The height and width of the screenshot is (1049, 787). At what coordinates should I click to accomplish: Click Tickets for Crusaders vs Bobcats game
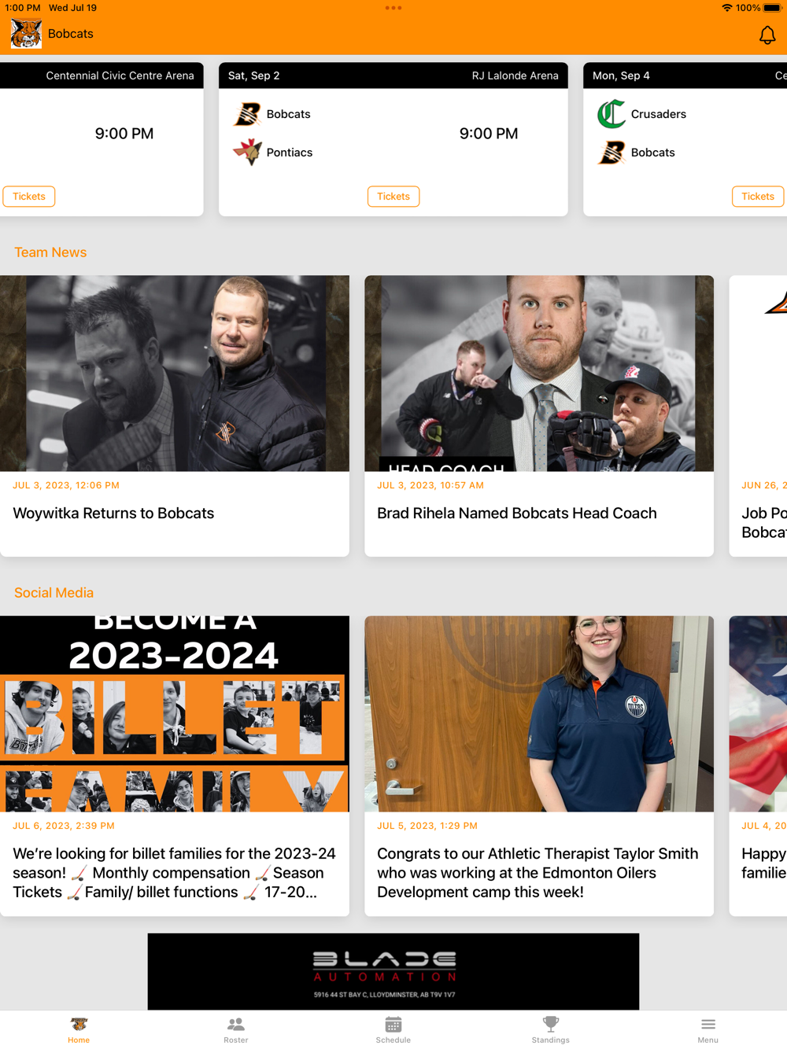758,197
